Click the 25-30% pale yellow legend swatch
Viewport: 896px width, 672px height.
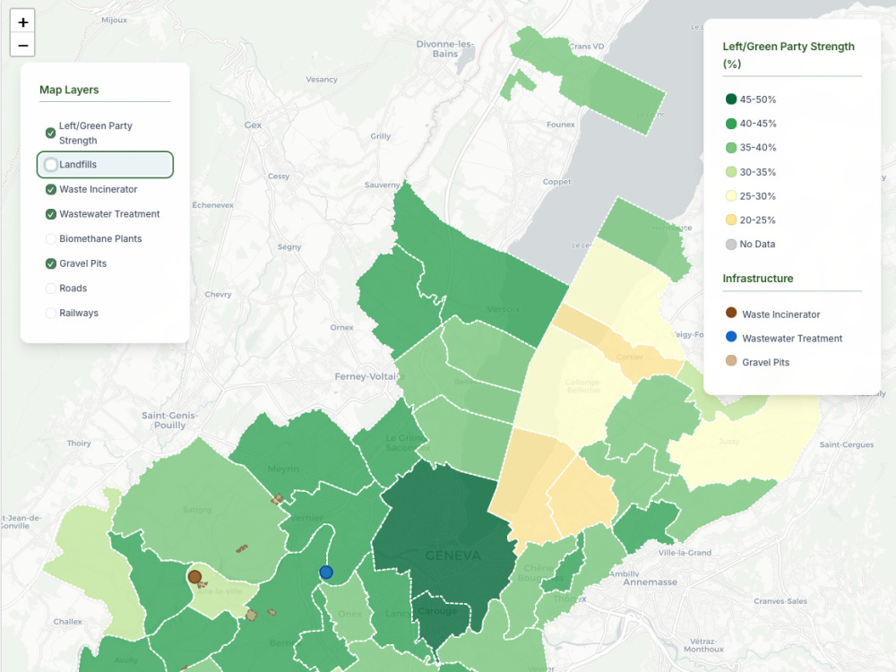click(x=731, y=196)
